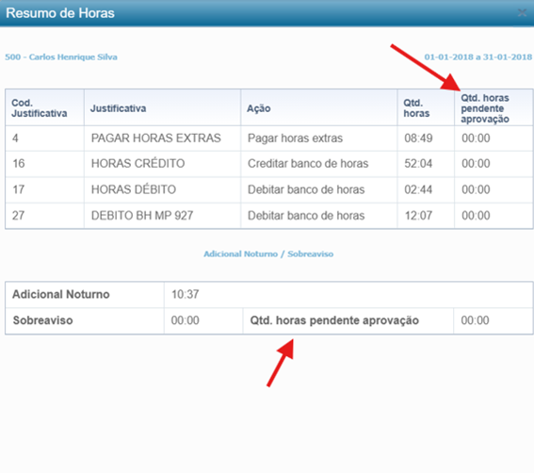The height and width of the screenshot is (473, 534).
Task: Click hours value 08:49
Action: [418, 138]
